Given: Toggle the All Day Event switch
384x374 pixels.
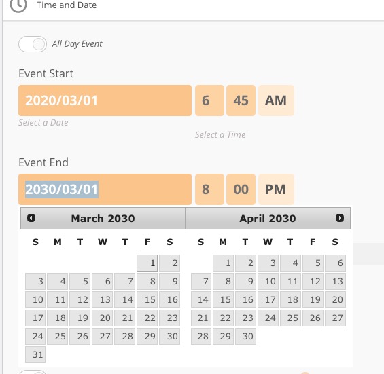Looking at the screenshot, I should pos(33,44).
